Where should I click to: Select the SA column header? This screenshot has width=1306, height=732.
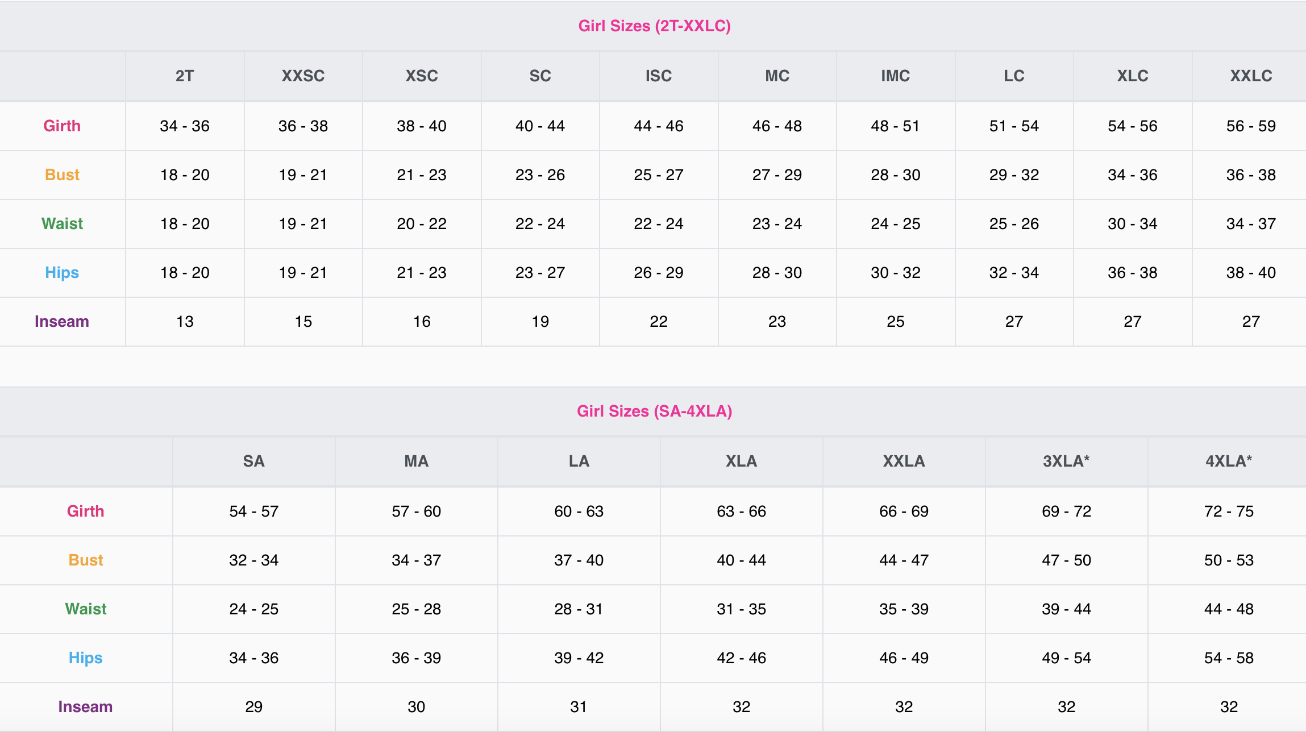pos(253,461)
